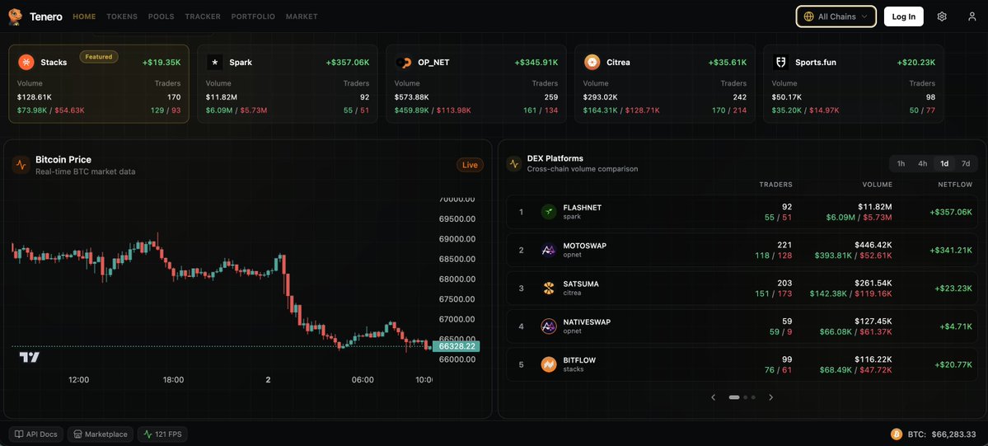Screen dimensions: 988x446
Task: Click the OP_NET chain icon
Action: [403, 62]
